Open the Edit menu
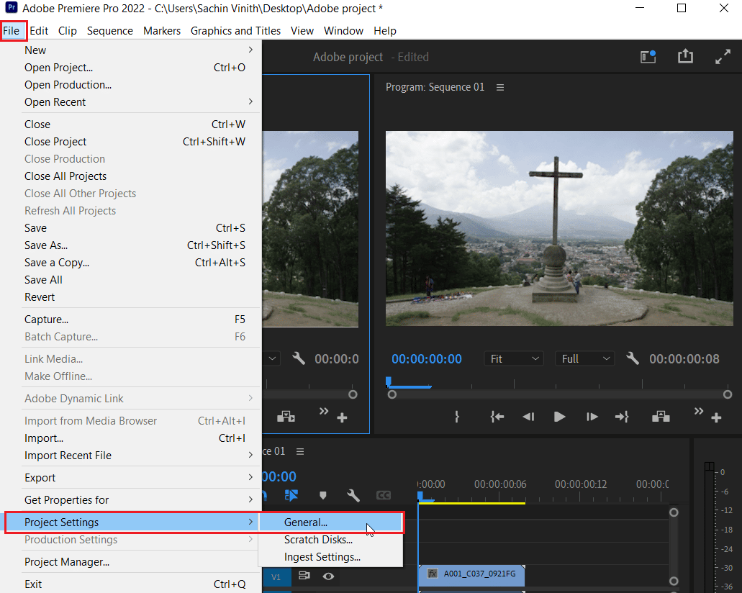 [x=39, y=31]
